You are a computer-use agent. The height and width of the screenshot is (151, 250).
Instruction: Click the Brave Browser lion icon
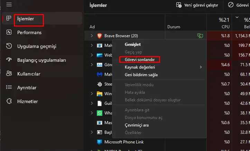(x=100, y=36)
